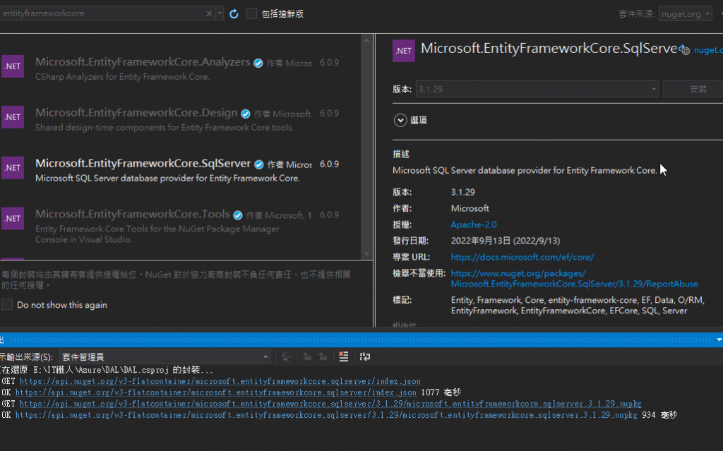The width and height of the screenshot is (723, 451).
Task: Toggle word wrap icon in output toolbar
Action: [x=365, y=356]
